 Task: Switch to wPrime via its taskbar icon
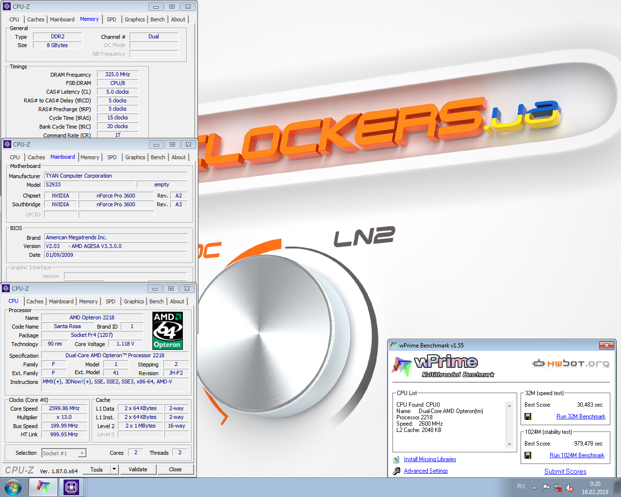[x=43, y=487]
